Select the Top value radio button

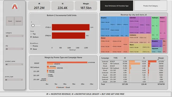point(31,34)
